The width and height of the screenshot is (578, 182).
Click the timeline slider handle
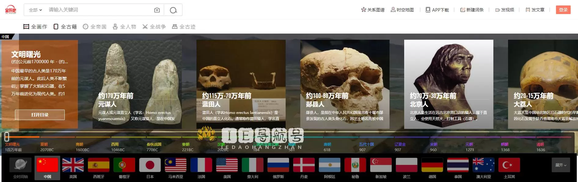coord(7,136)
